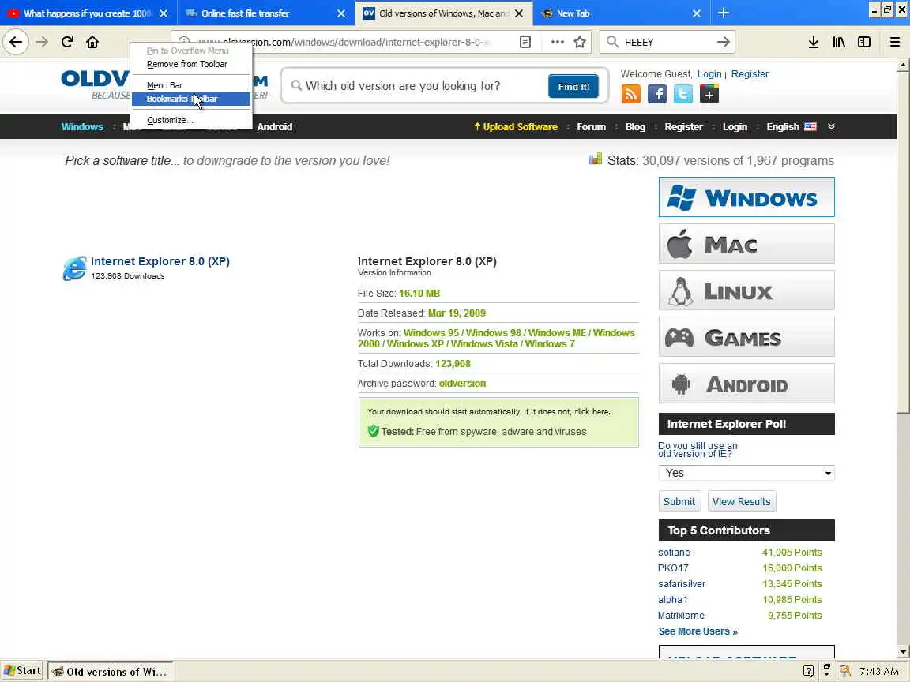Screen dimensions: 910x682
Task: Select the Games platform banner
Action: point(746,336)
